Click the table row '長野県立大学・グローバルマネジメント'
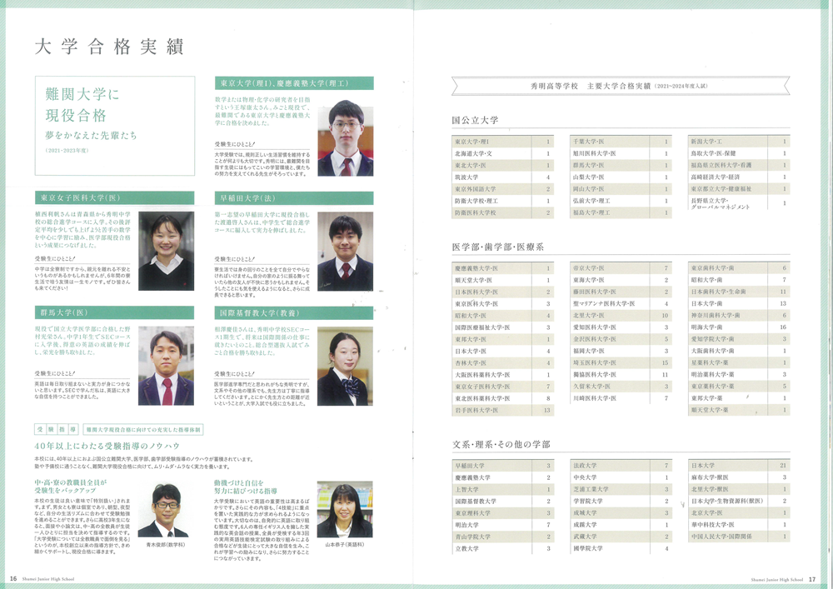 [739, 203]
